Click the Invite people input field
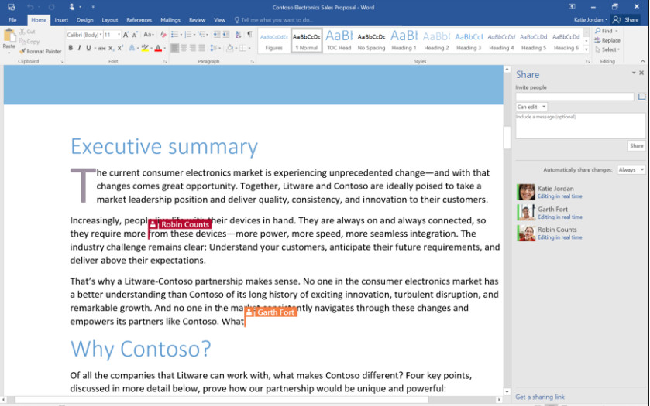Viewport: 650px width, 406px height. 574,97
